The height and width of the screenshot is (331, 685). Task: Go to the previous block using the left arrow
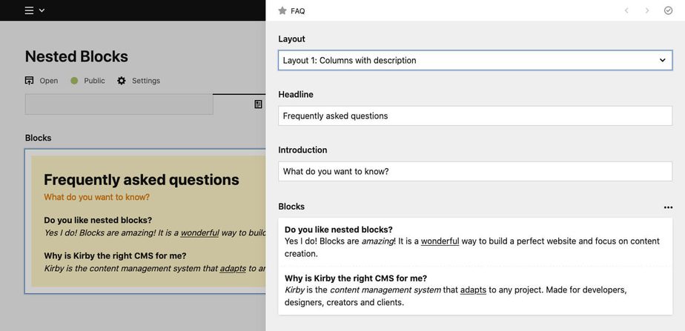626,11
